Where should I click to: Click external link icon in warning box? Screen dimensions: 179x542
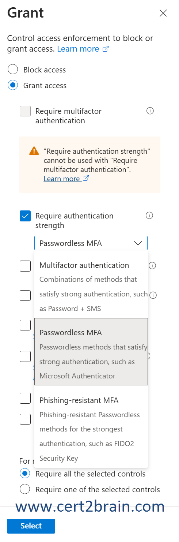[x=86, y=179]
